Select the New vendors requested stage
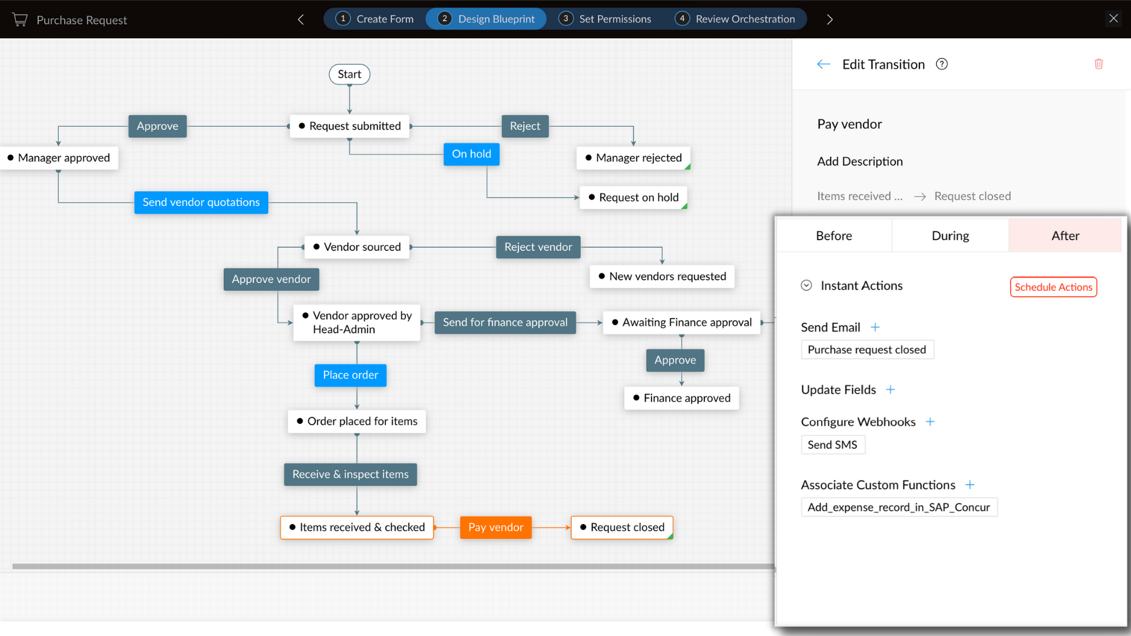Screen dimensions: 1131x636 662,277
